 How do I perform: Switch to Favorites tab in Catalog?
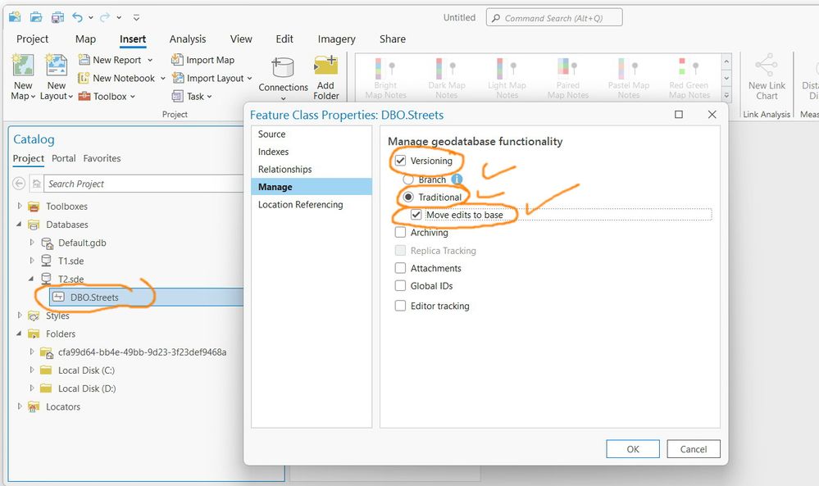tap(102, 158)
